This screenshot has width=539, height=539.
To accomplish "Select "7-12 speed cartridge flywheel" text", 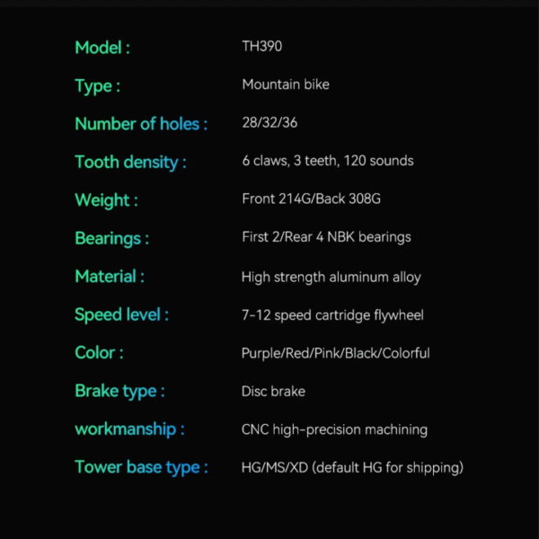I will click(332, 315).
